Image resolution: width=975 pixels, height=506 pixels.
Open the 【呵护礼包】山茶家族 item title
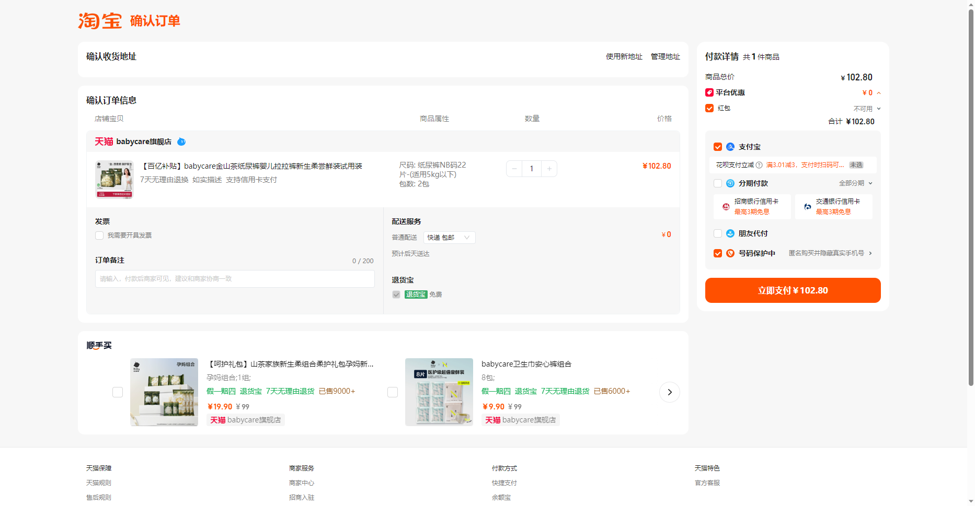pyautogui.click(x=290, y=364)
